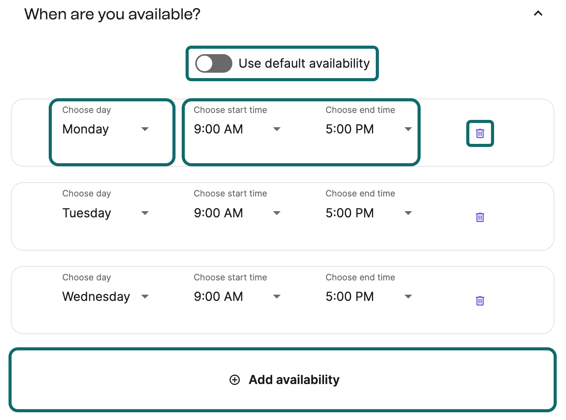This screenshot has width=566, height=420.
Task: Select Wednesday's 5:00 PM end time field
Action: click(x=368, y=297)
